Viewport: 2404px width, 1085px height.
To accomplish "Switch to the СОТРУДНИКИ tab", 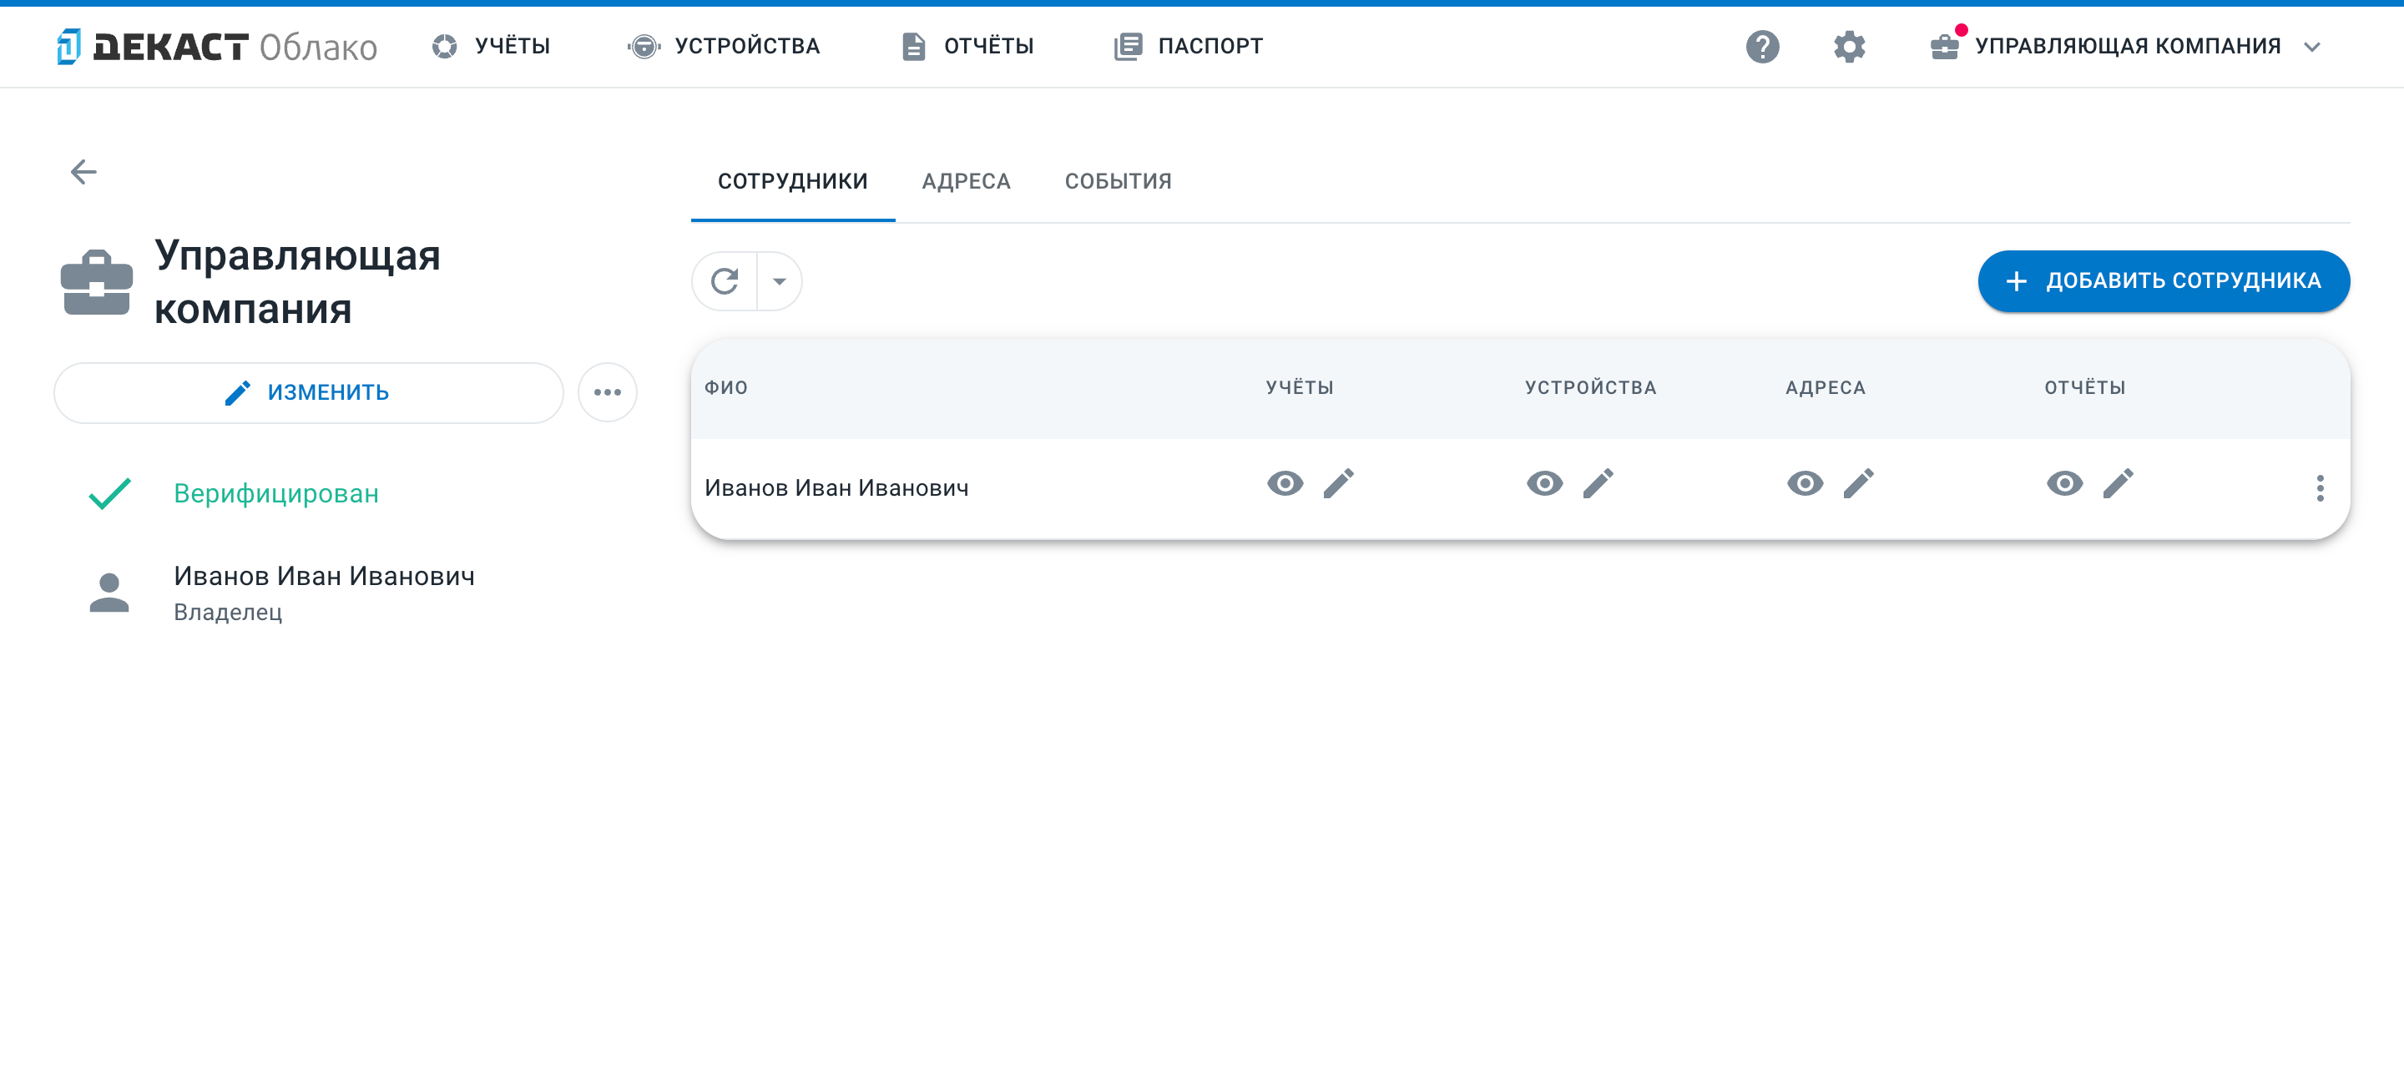I will (792, 181).
